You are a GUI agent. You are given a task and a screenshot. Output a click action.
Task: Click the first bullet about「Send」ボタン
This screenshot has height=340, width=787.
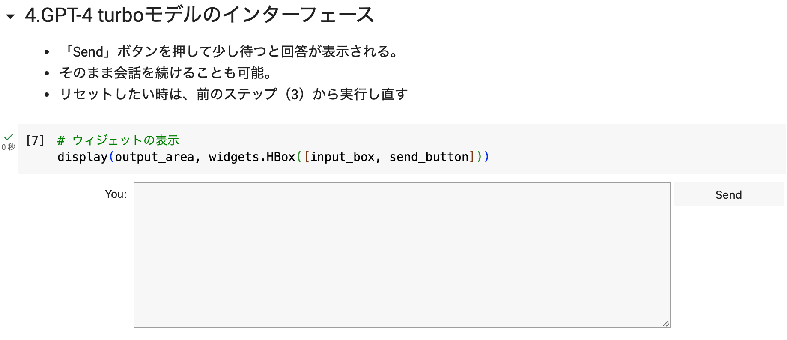[230, 52]
